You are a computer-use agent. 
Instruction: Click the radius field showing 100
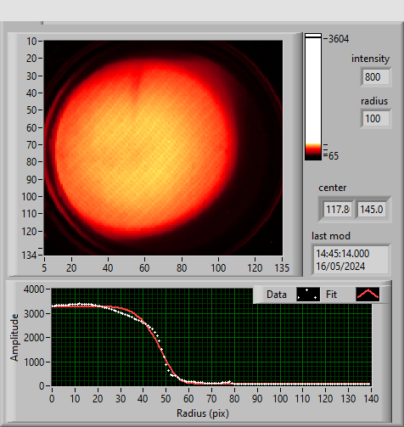376,118
